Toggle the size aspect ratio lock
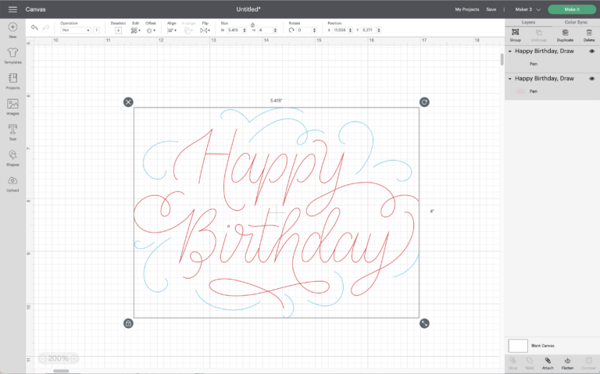The height and width of the screenshot is (374, 600). coord(252,24)
